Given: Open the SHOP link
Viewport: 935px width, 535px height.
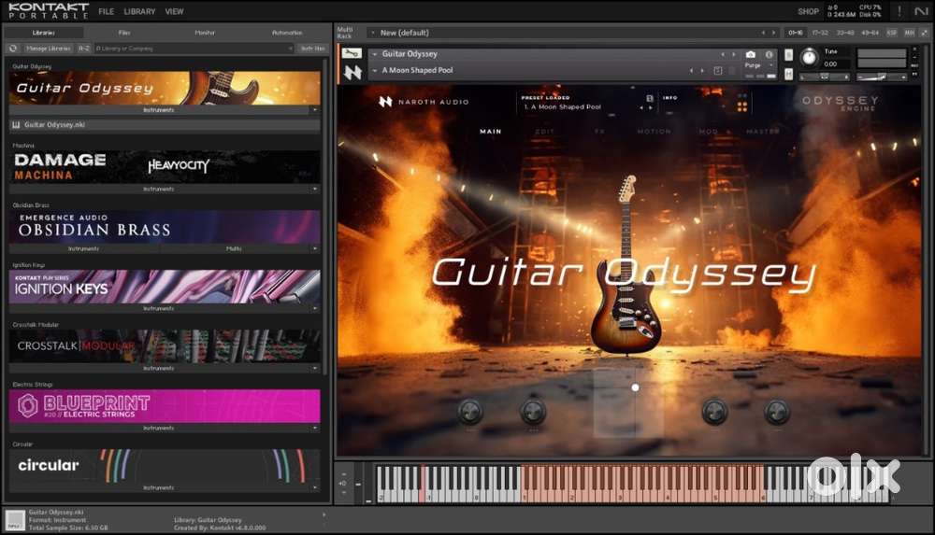Looking at the screenshot, I should pos(808,11).
